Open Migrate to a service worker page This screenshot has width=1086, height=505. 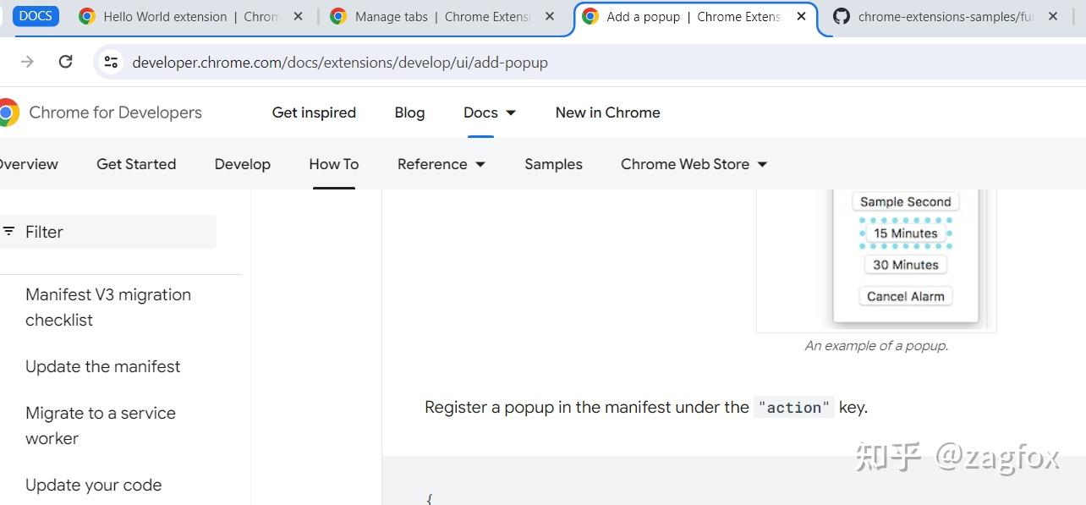click(101, 425)
